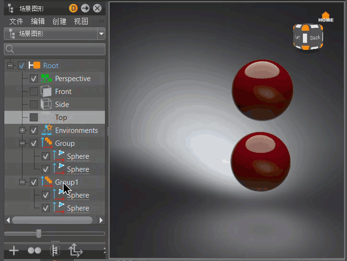Click the plus add node button
The image size is (347, 261).
(x=14, y=250)
